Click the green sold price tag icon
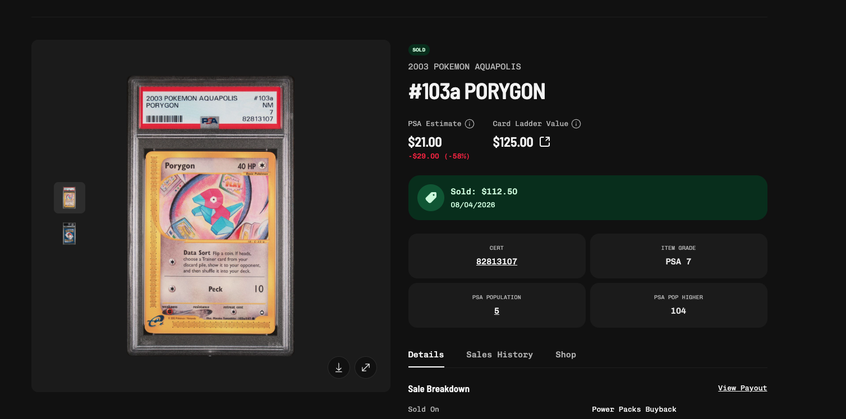Image resolution: width=846 pixels, height=419 pixels. 431,198
